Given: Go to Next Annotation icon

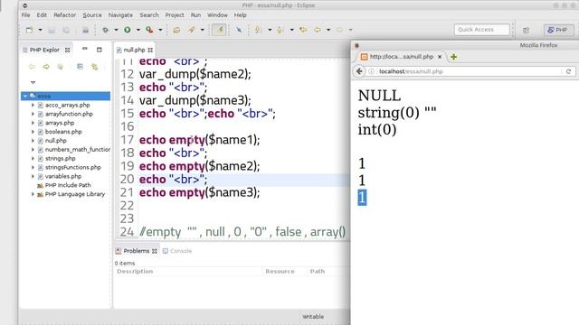Looking at the screenshot, I should (258, 30).
